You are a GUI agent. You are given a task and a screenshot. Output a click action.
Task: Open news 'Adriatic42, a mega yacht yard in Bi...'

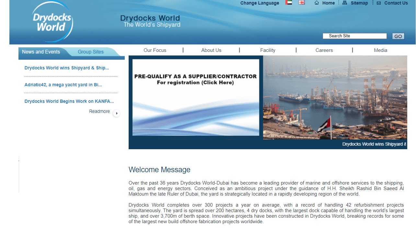click(x=63, y=85)
